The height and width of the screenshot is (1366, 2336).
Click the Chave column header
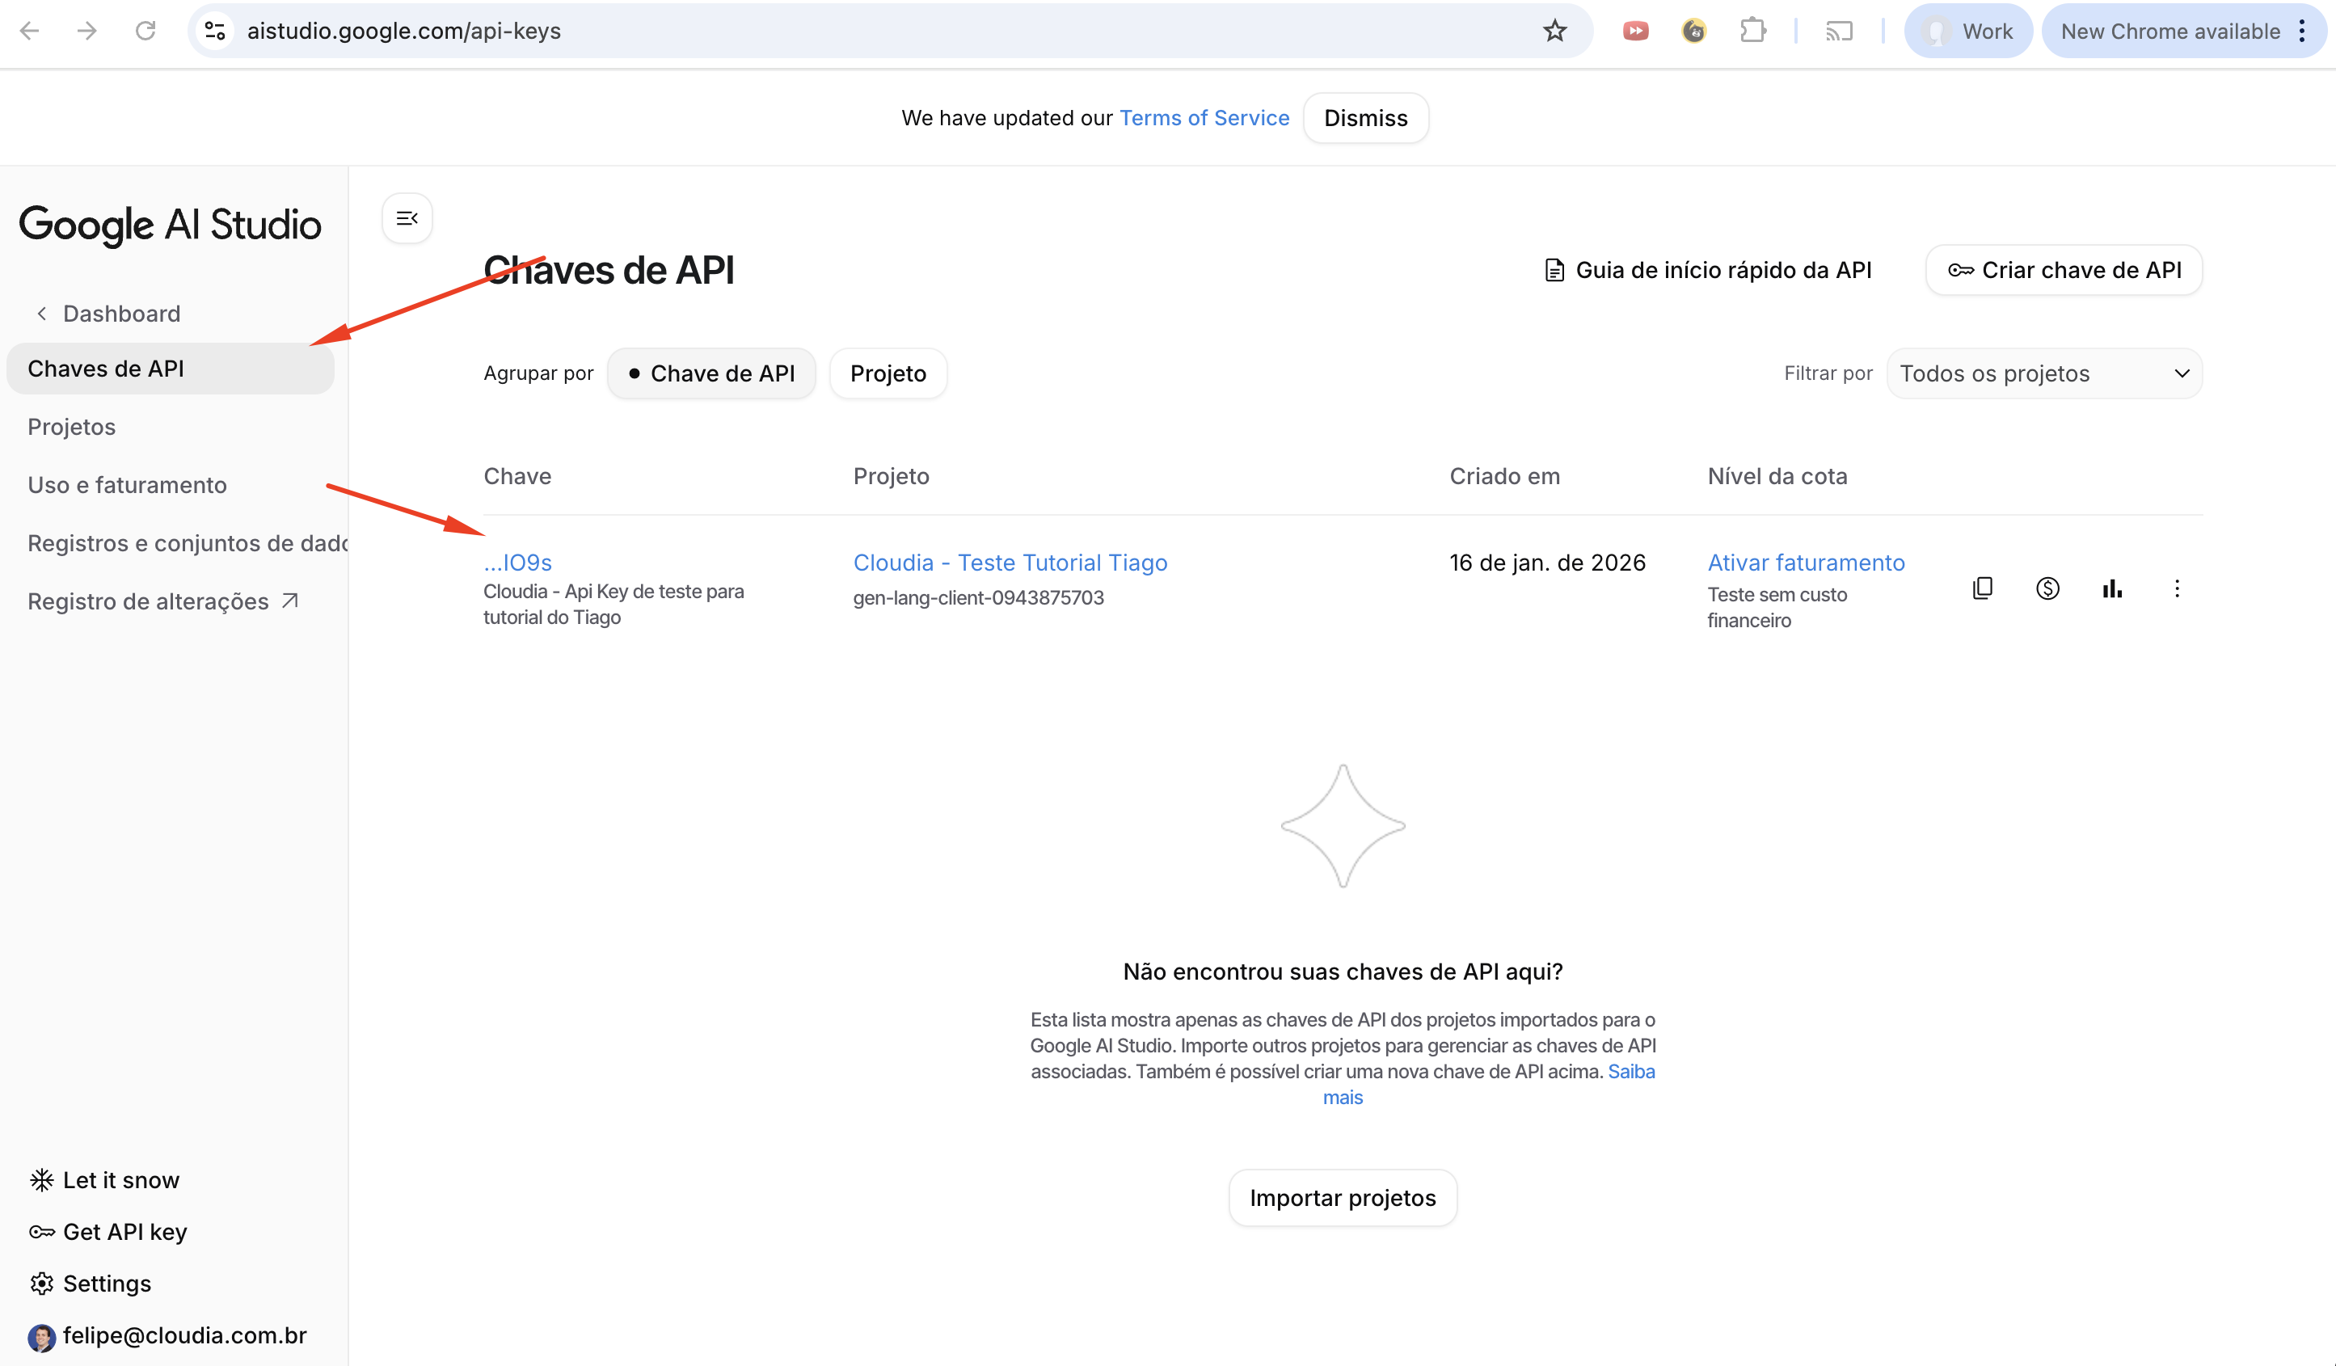click(517, 475)
